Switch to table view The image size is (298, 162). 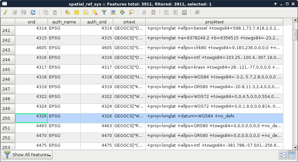click(x=292, y=155)
